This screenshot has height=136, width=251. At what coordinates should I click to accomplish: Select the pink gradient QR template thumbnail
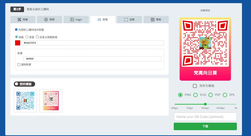coord(51,101)
